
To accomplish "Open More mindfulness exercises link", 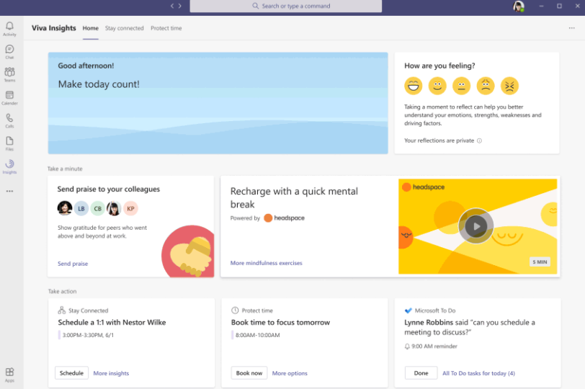I will tap(267, 263).
